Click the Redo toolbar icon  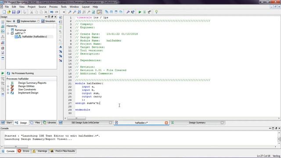(x=57, y=12)
